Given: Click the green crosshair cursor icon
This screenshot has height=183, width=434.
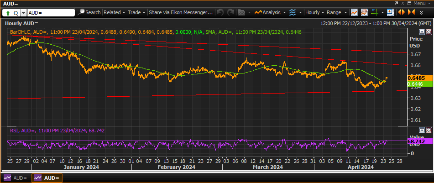Looking at the screenshot, I should (x=375, y=12).
